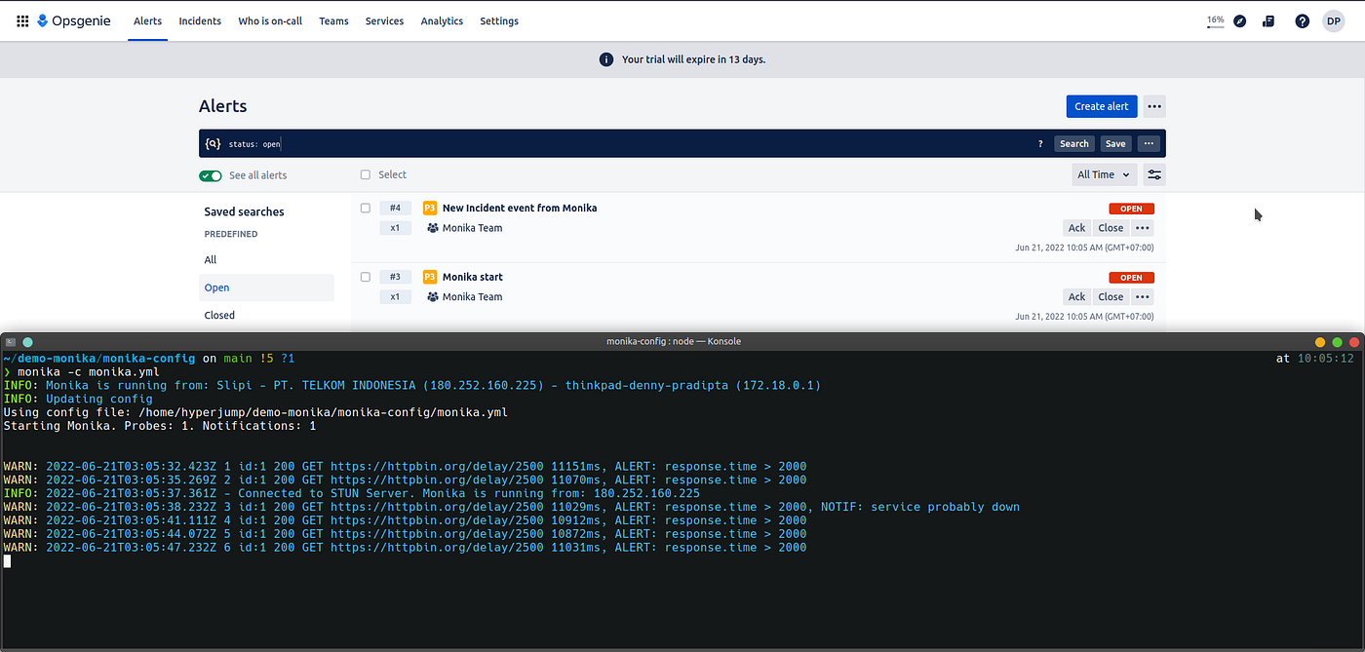The image size is (1365, 652).
Task: Close the New Incident event alert
Action: [x=1111, y=228]
